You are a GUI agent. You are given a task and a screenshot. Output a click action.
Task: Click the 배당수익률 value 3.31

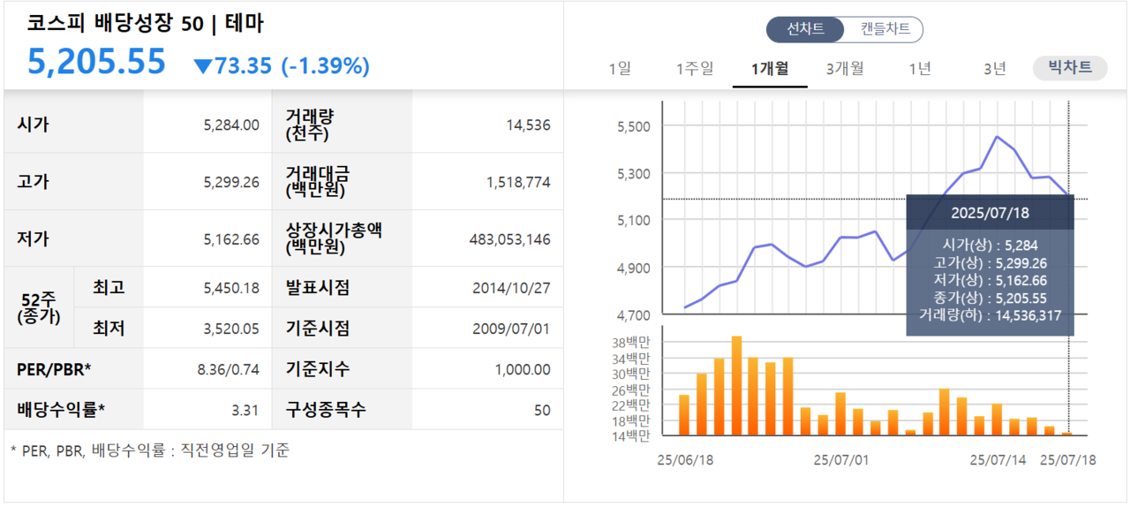pos(246,410)
